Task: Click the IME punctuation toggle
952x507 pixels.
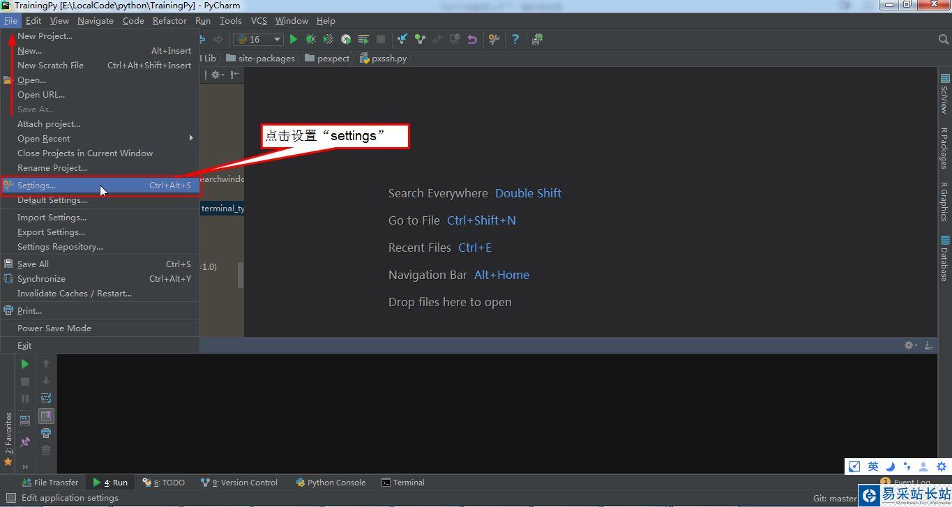Action: pos(907,467)
